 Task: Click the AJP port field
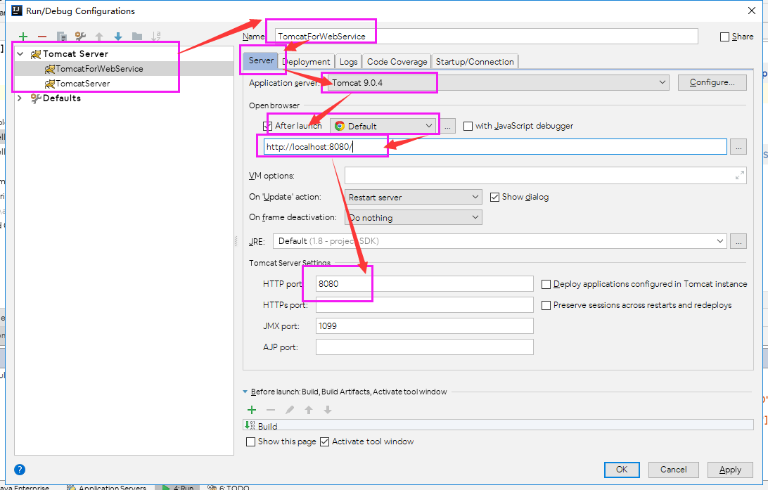coord(425,347)
